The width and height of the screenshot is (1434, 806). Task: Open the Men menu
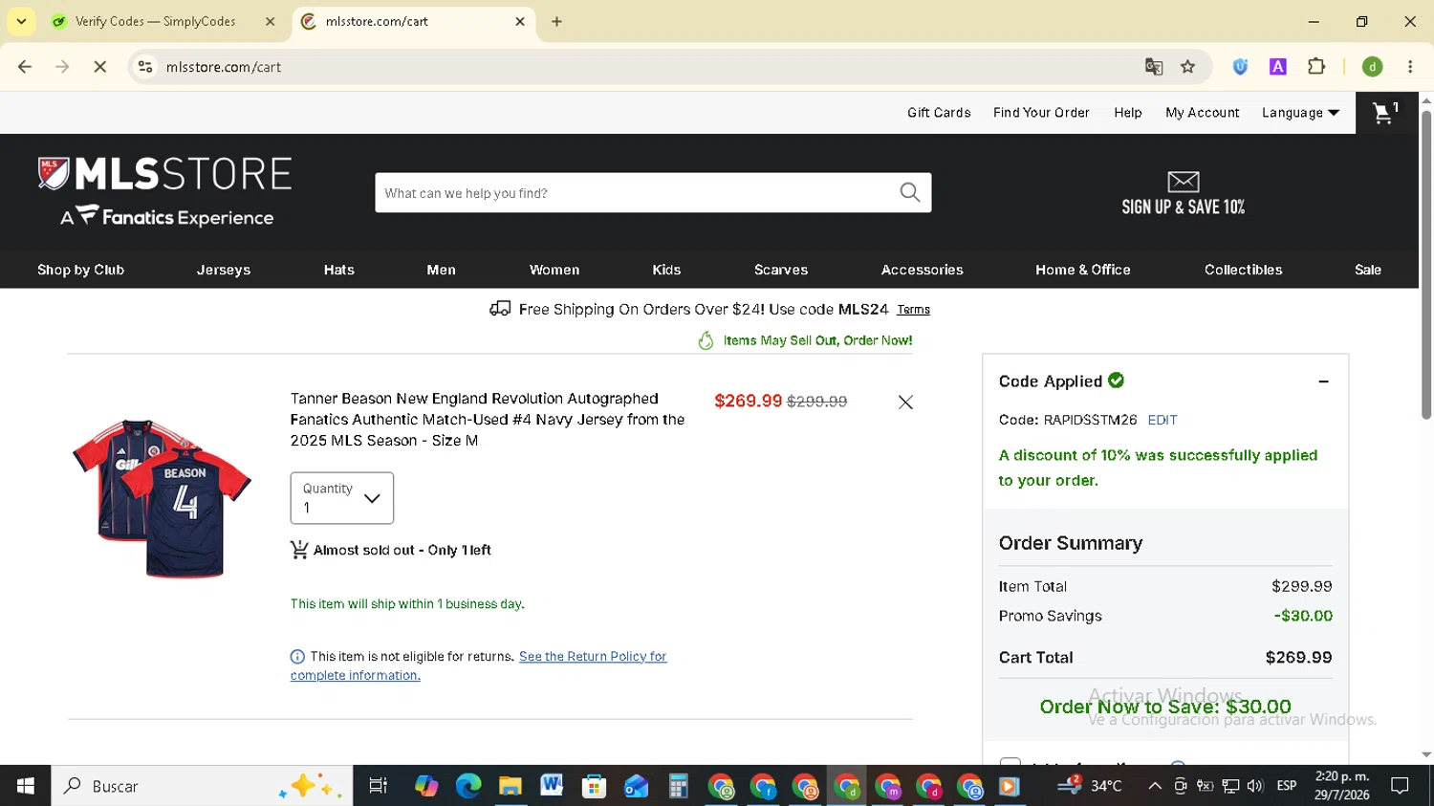(442, 270)
